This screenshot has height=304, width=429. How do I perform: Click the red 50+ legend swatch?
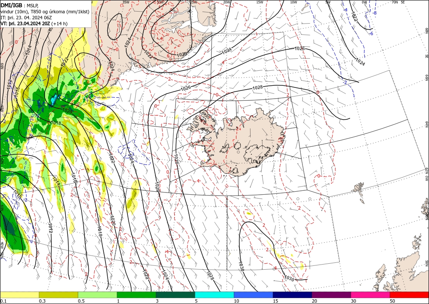[x=409, y=295]
